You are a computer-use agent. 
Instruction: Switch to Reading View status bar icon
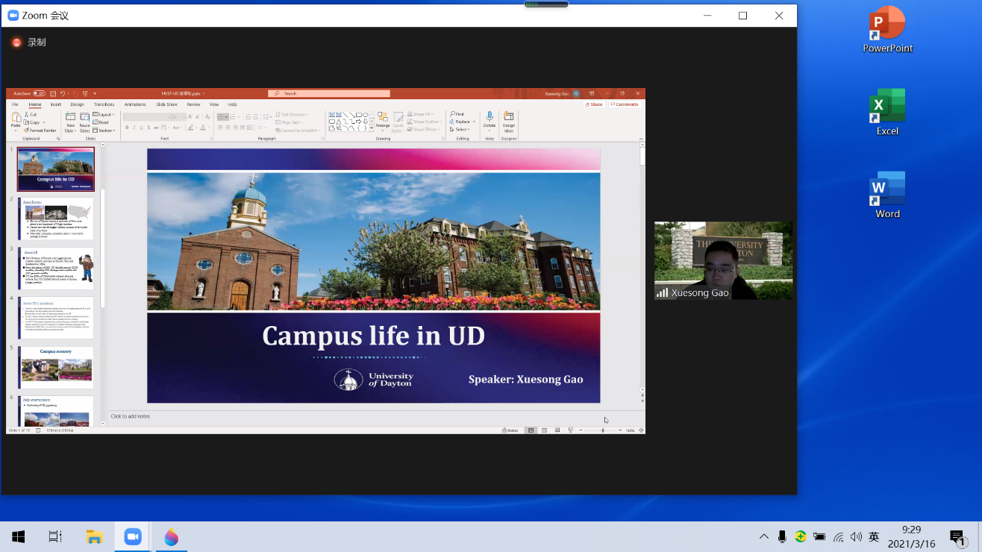557,430
